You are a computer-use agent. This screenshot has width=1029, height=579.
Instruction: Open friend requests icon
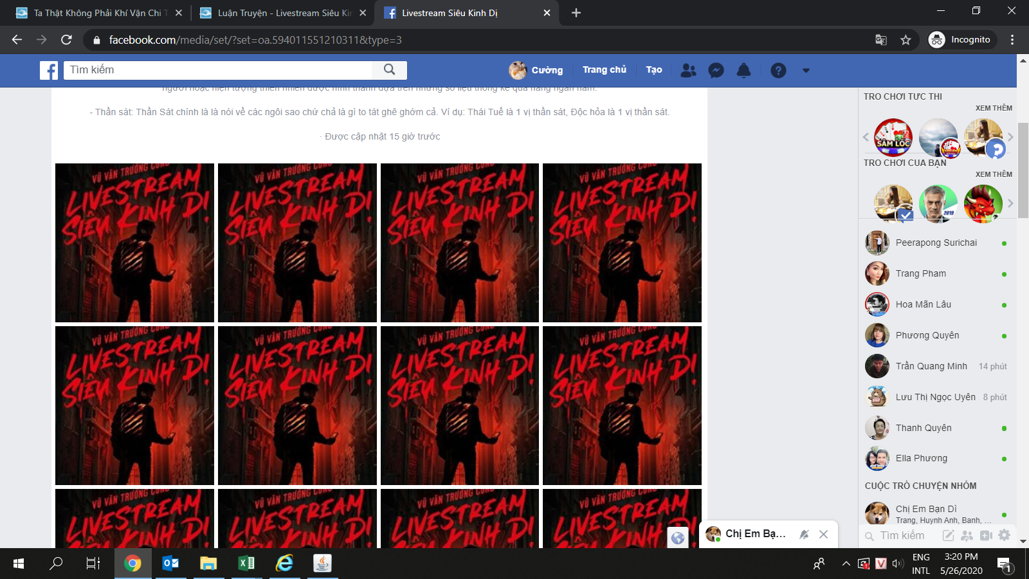[x=688, y=70]
